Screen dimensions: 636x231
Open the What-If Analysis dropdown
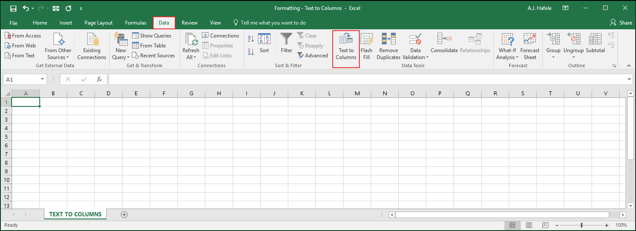[507, 47]
